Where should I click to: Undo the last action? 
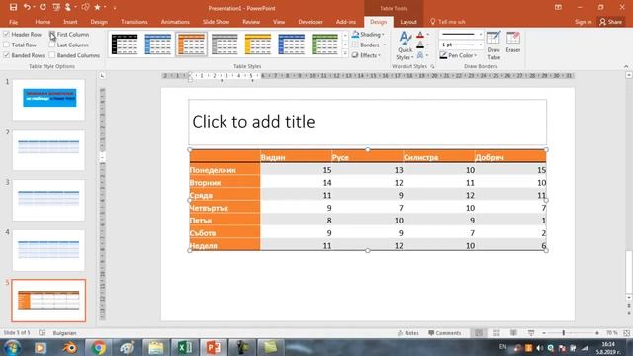(27, 7)
